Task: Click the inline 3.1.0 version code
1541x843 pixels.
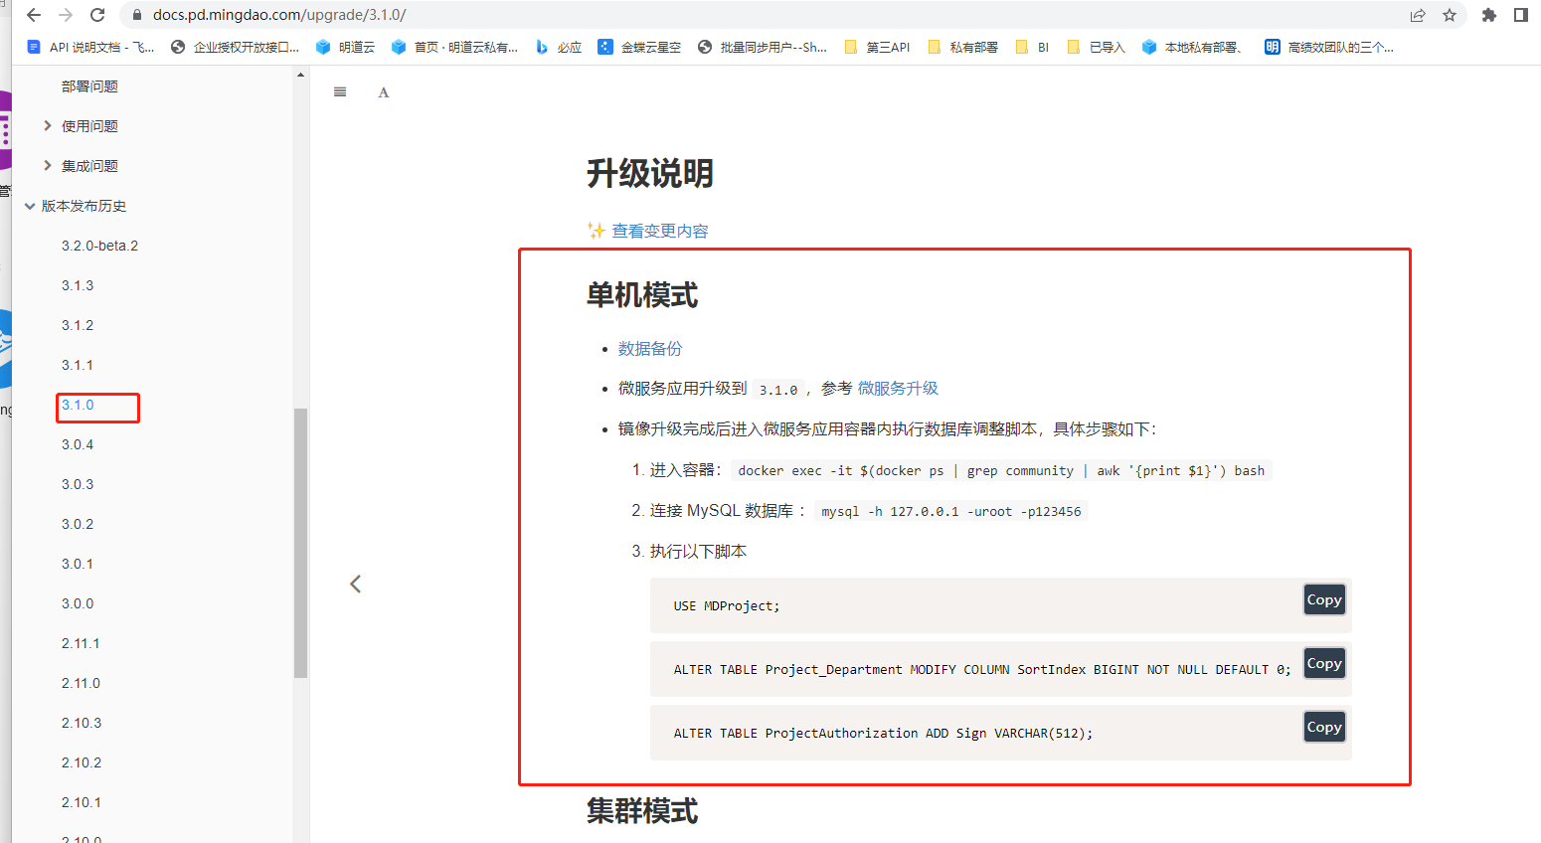Action: coord(778,390)
